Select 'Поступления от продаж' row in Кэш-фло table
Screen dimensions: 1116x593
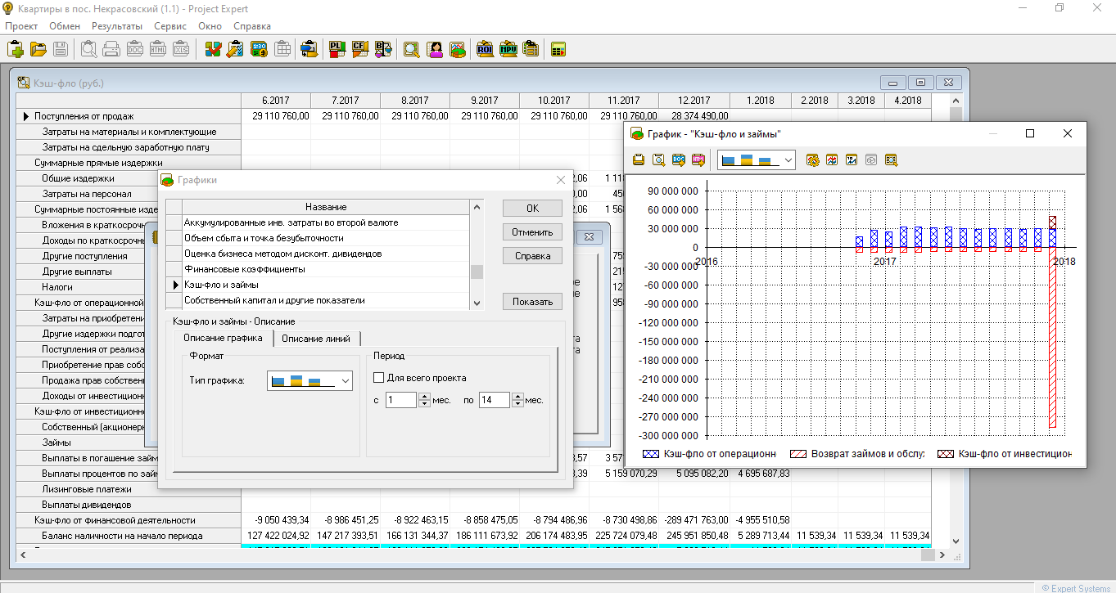[129, 116]
